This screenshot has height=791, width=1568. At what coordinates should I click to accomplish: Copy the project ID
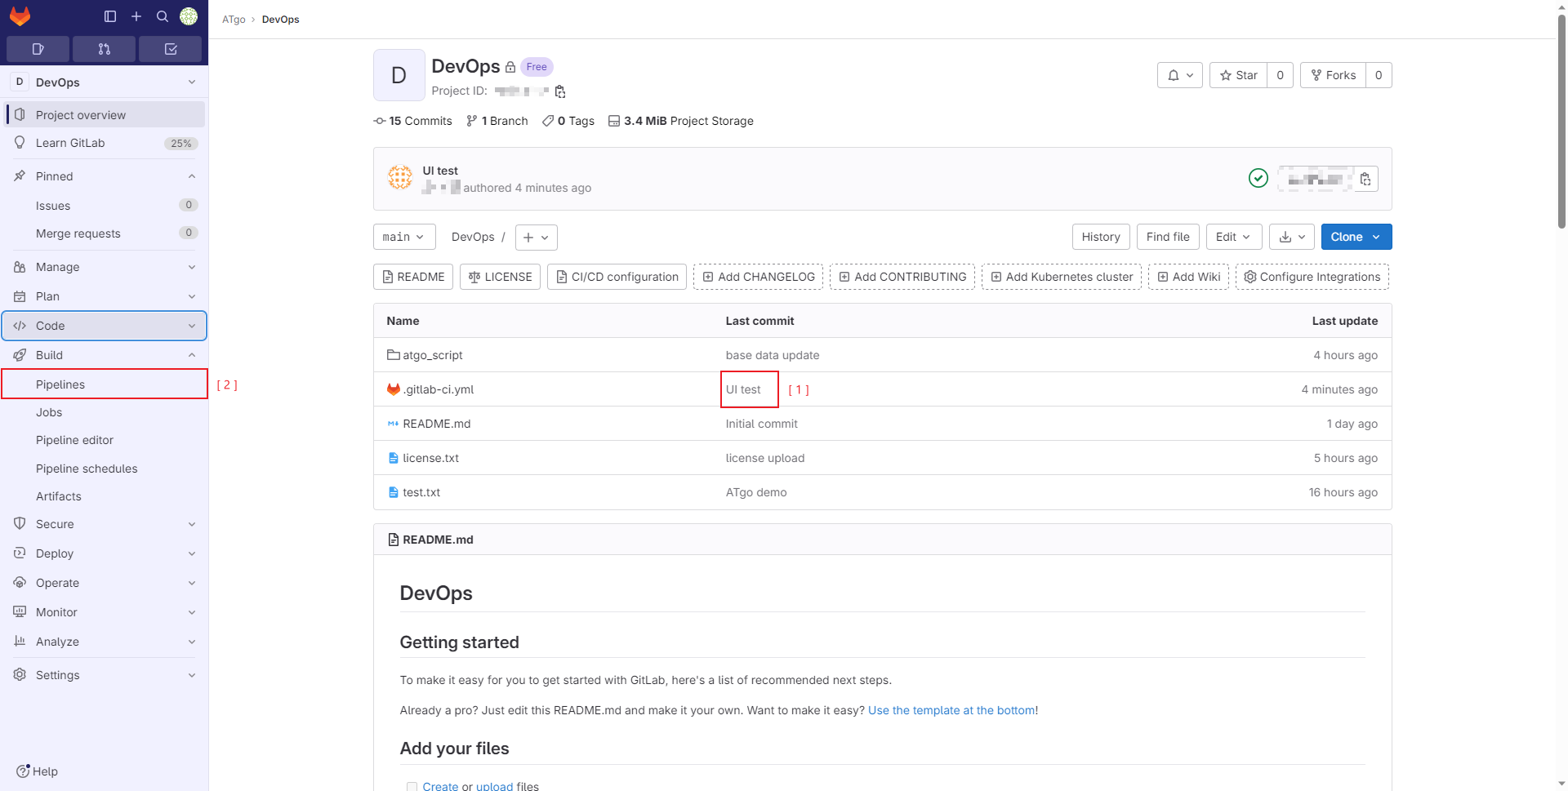click(x=560, y=91)
